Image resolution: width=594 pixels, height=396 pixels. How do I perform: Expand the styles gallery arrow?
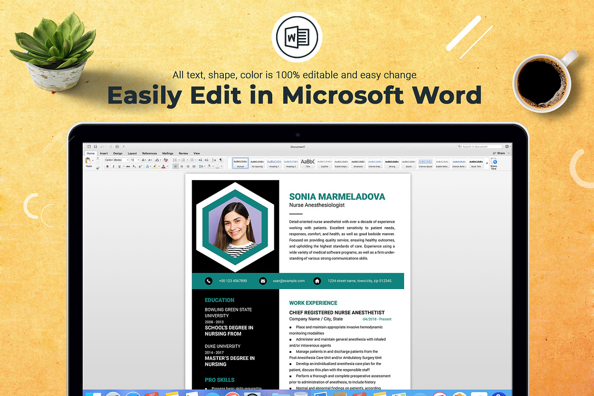point(487,163)
